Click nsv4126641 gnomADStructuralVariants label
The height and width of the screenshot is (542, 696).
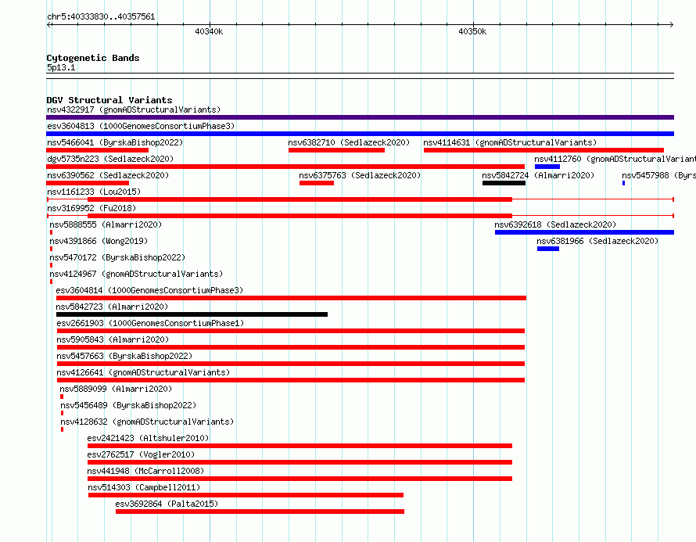click(x=143, y=372)
